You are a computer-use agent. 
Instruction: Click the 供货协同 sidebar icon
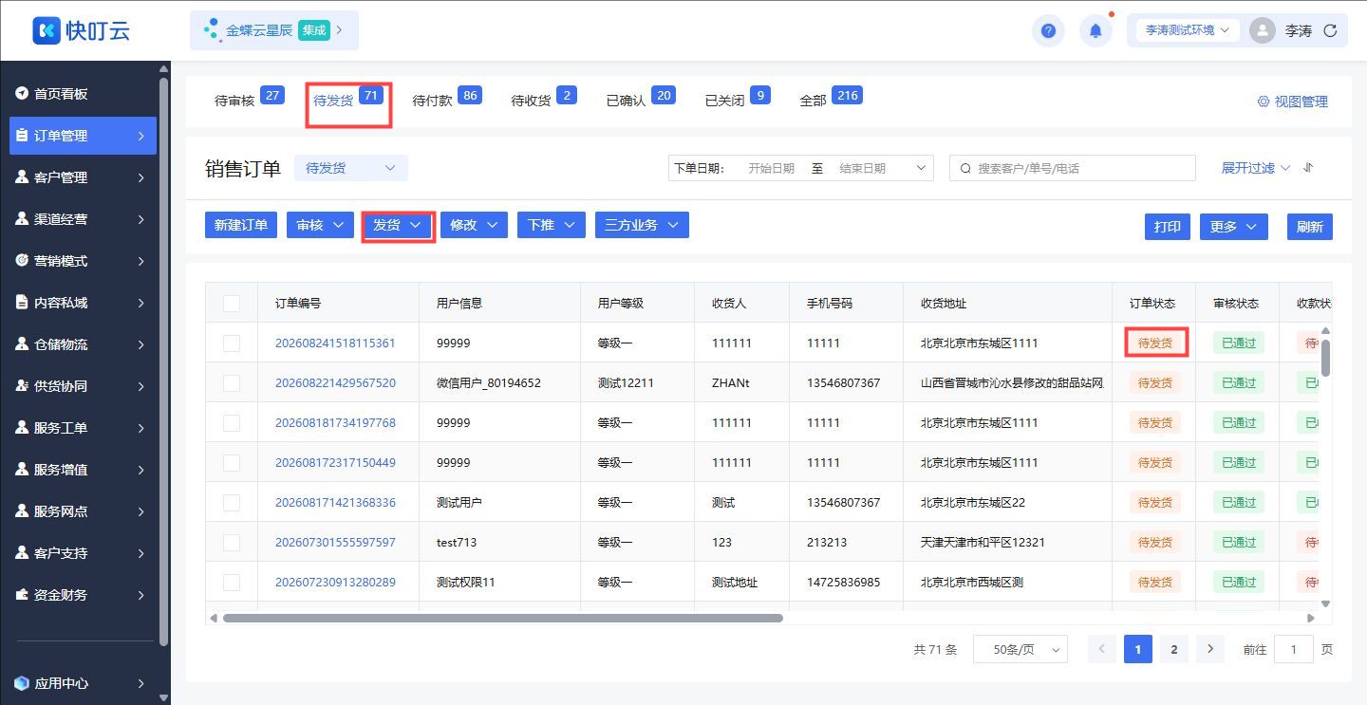(22, 386)
